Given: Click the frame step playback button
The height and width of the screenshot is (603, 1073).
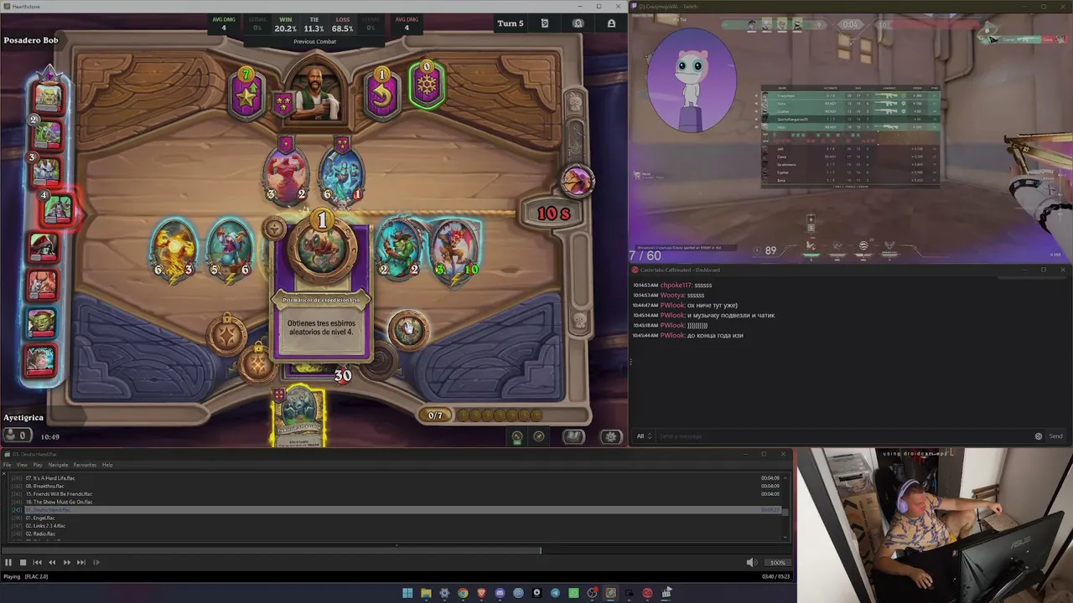Looking at the screenshot, I should pos(96,563).
